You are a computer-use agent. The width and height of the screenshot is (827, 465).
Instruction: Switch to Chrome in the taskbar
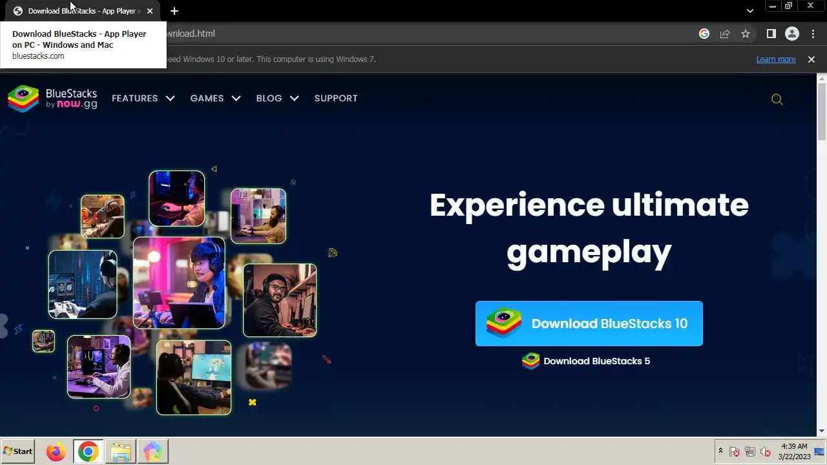point(88,451)
